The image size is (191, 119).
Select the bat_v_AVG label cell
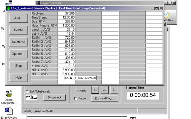[x=44, y=33]
